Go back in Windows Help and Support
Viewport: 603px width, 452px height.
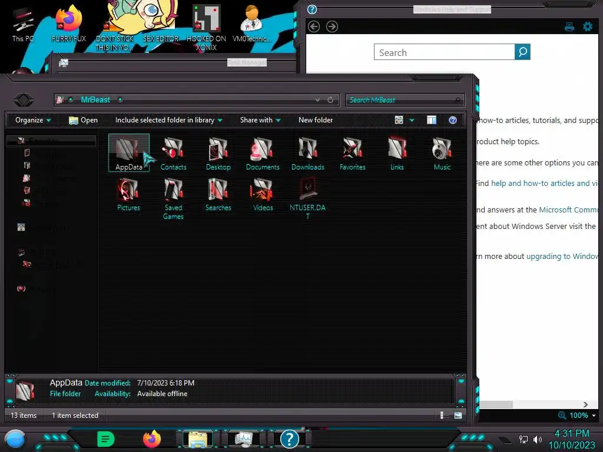(x=314, y=26)
